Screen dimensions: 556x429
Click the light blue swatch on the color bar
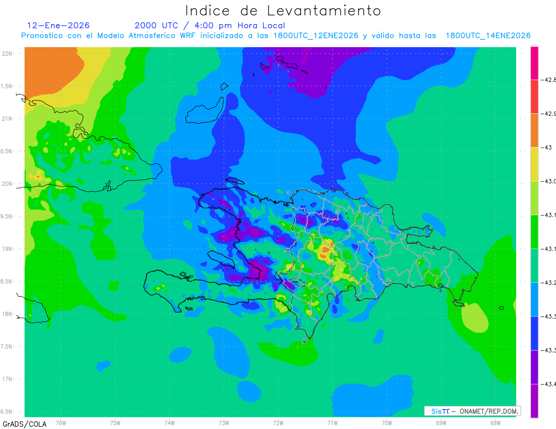point(534,299)
